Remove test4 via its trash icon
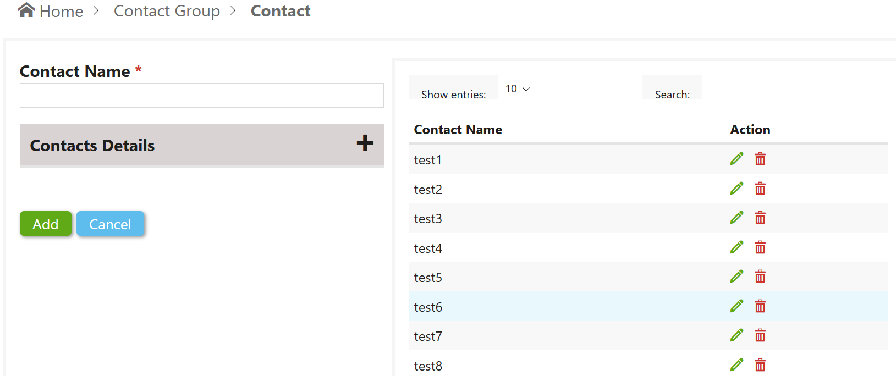The width and height of the screenshot is (896, 376). click(760, 247)
